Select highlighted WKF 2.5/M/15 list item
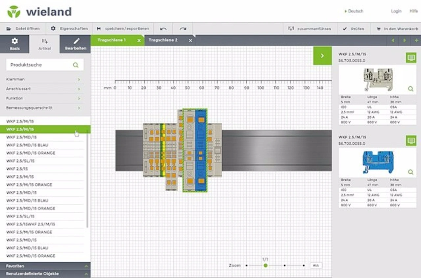The width and height of the screenshot is (421, 278). coord(45,129)
